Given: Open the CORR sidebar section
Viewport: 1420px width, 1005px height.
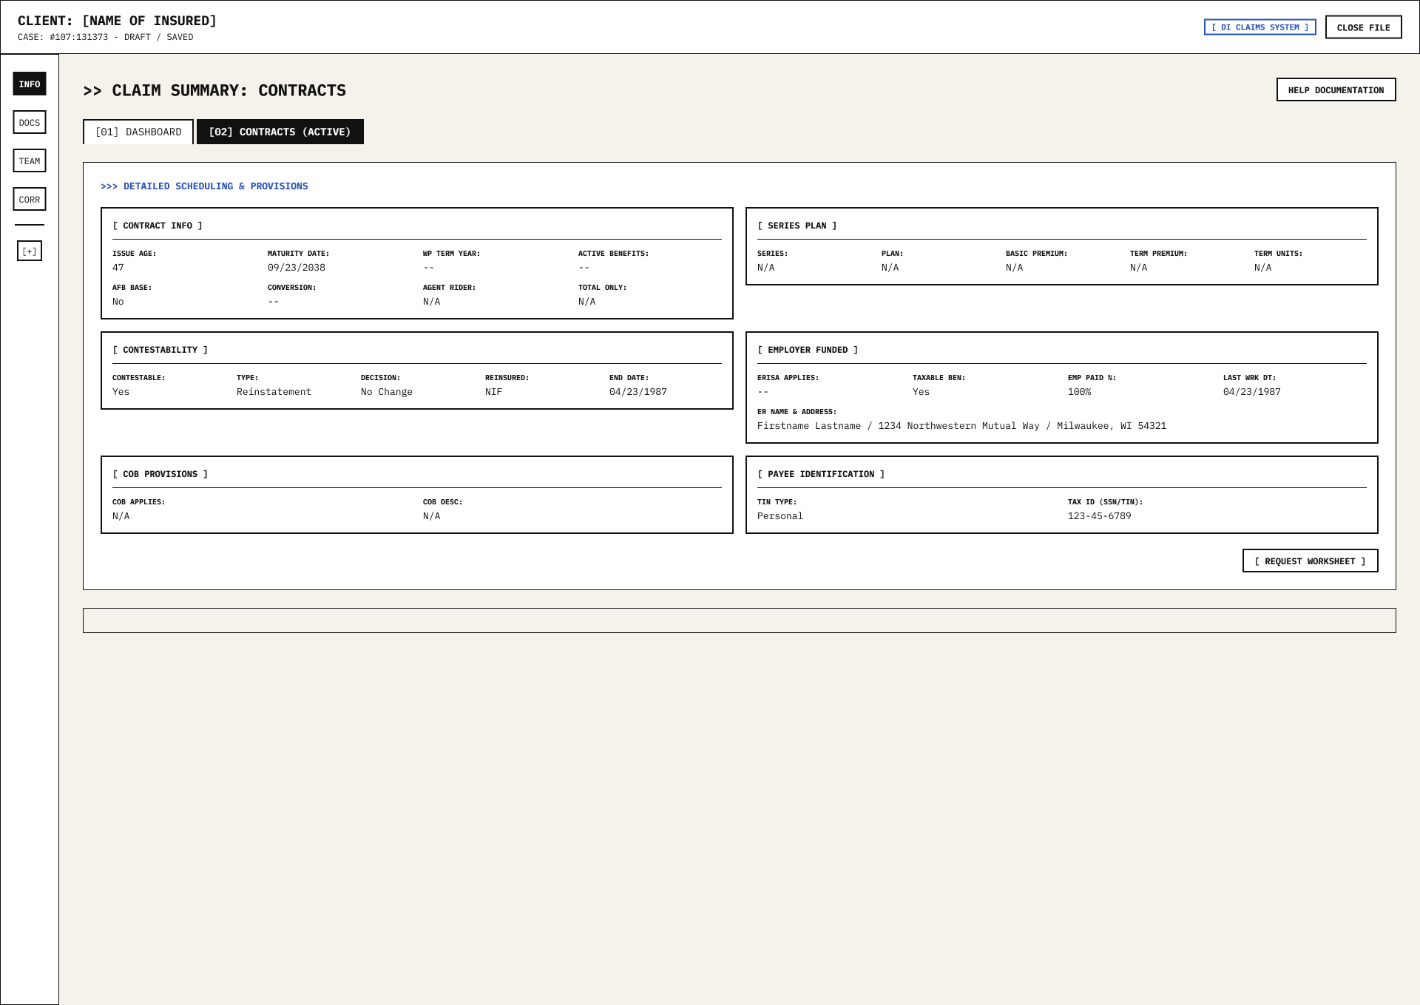Looking at the screenshot, I should click(30, 199).
